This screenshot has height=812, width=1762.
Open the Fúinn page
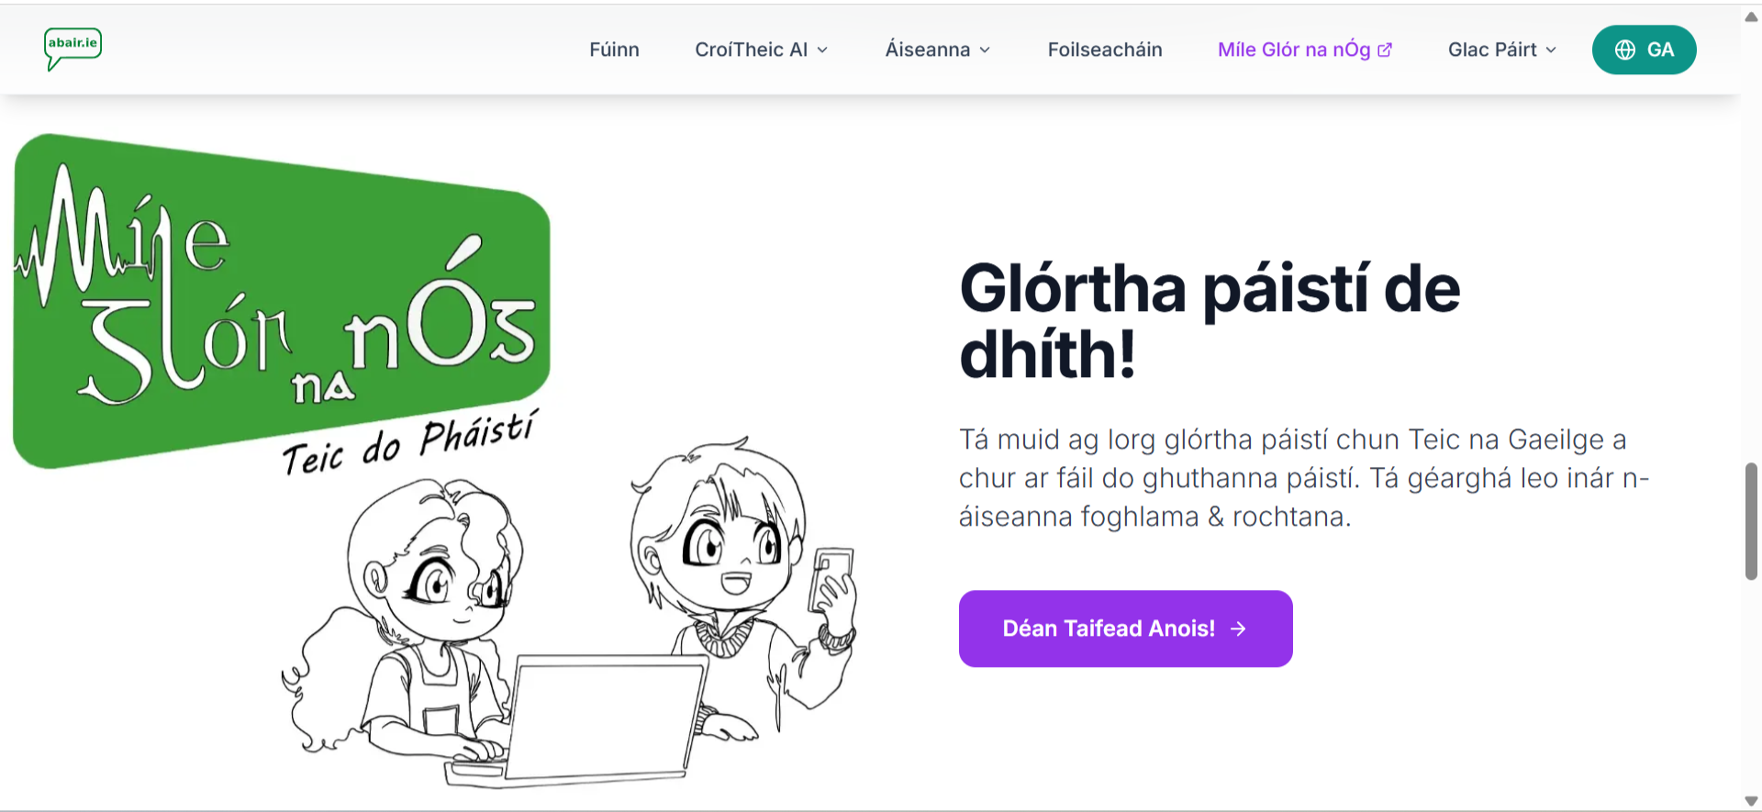click(x=614, y=50)
